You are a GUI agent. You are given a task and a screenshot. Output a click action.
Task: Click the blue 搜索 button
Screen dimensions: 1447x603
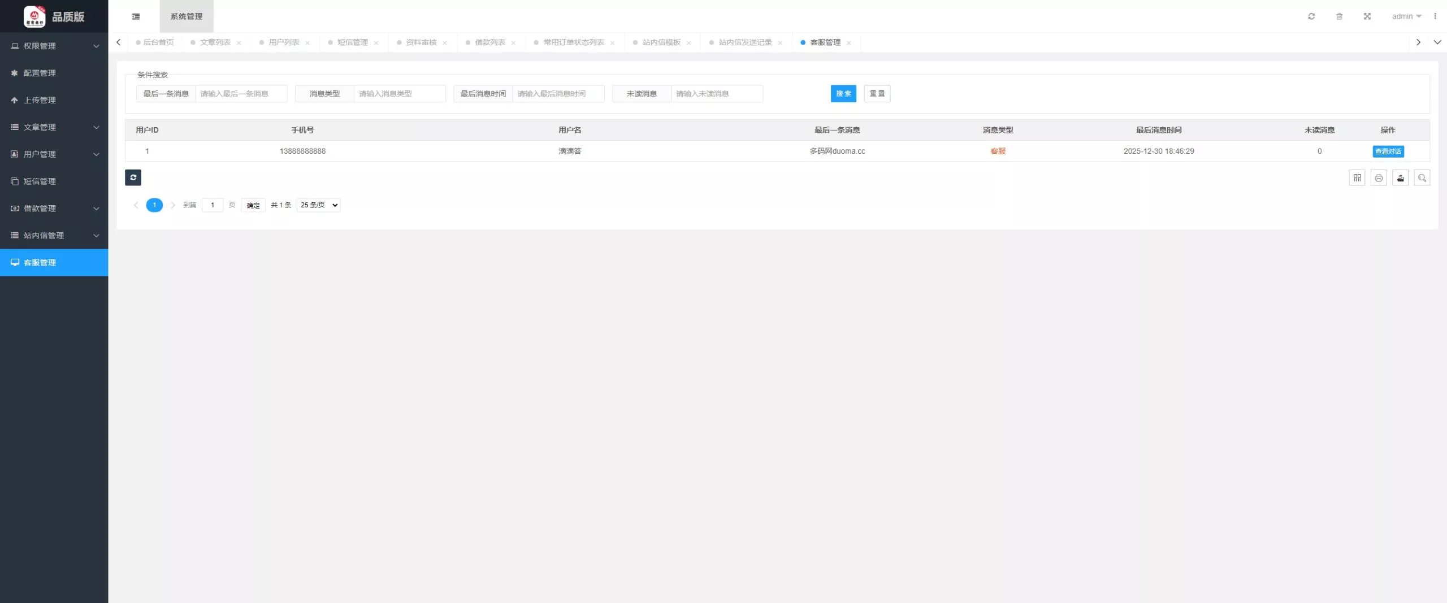[843, 94]
